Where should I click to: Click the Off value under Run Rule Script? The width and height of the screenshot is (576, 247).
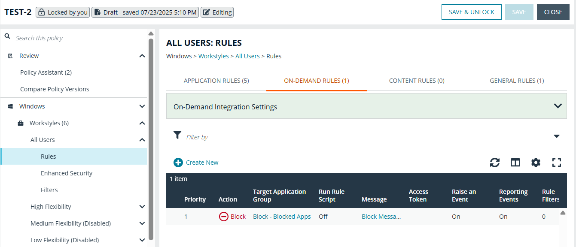click(323, 217)
